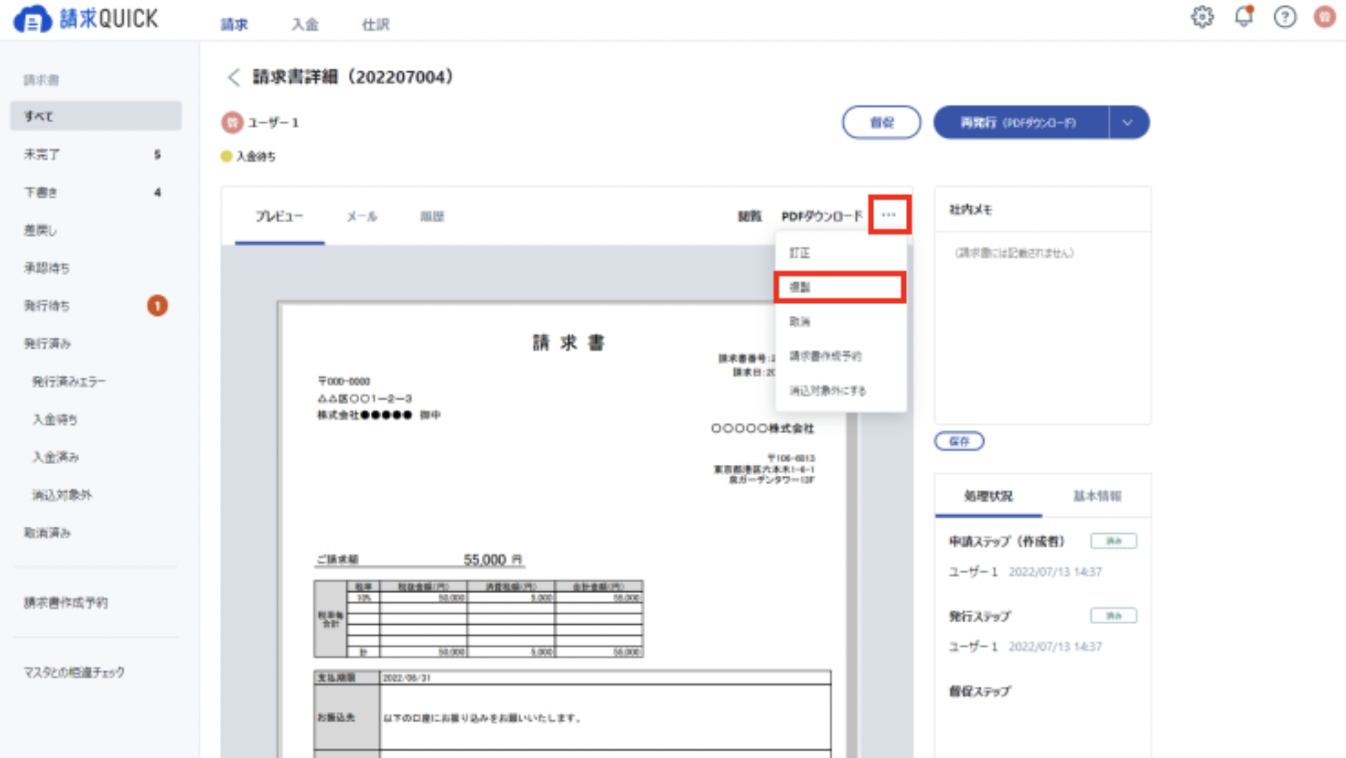This screenshot has width=1346, height=758.
Task: Switch to the 処理状況 tab
Action: click(988, 496)
